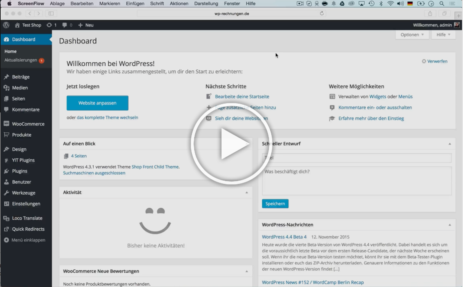The width and height of the screenshot is (463, 287).
Task: Click the + Neu button in admin bar
Action: coord(86,25)
